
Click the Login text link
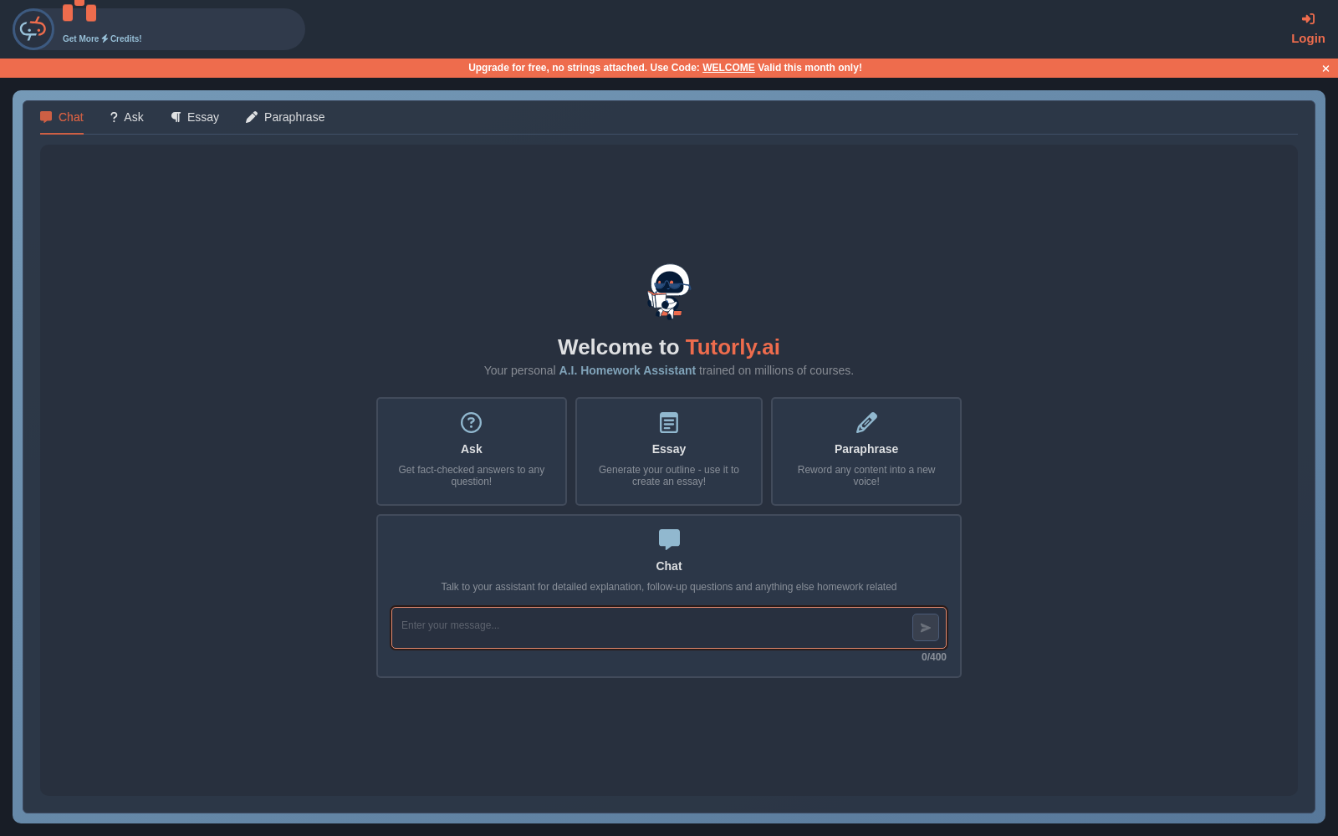click(x=1308, y=38)
